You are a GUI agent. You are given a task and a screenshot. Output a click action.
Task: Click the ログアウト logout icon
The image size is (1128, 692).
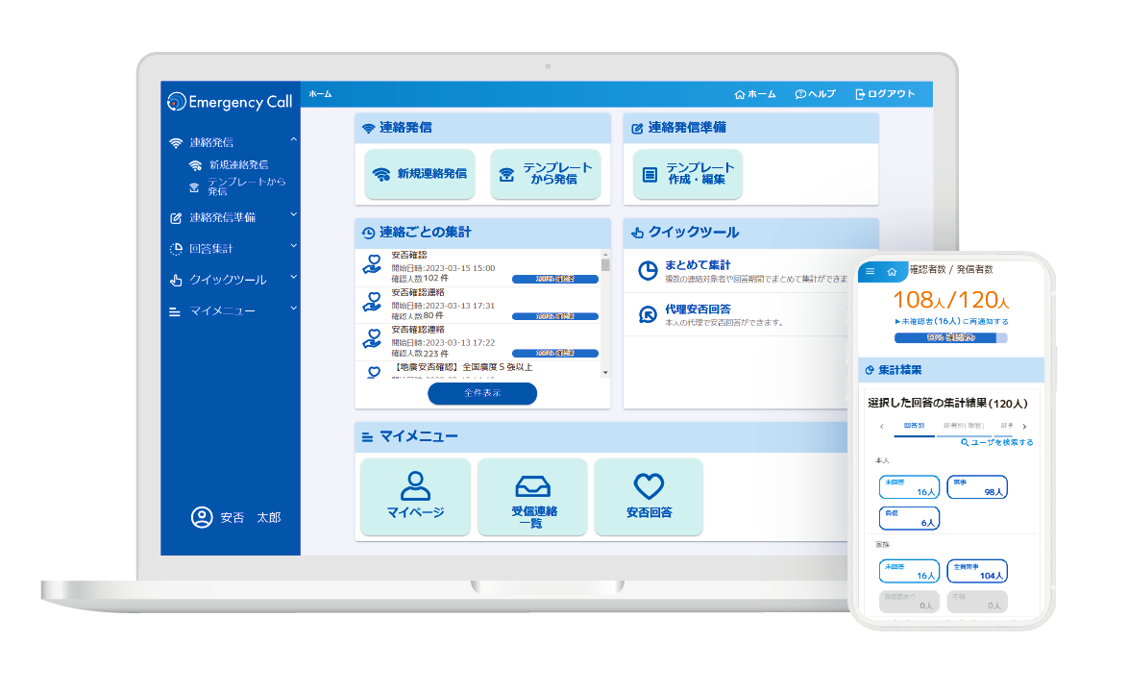(860, 94)
